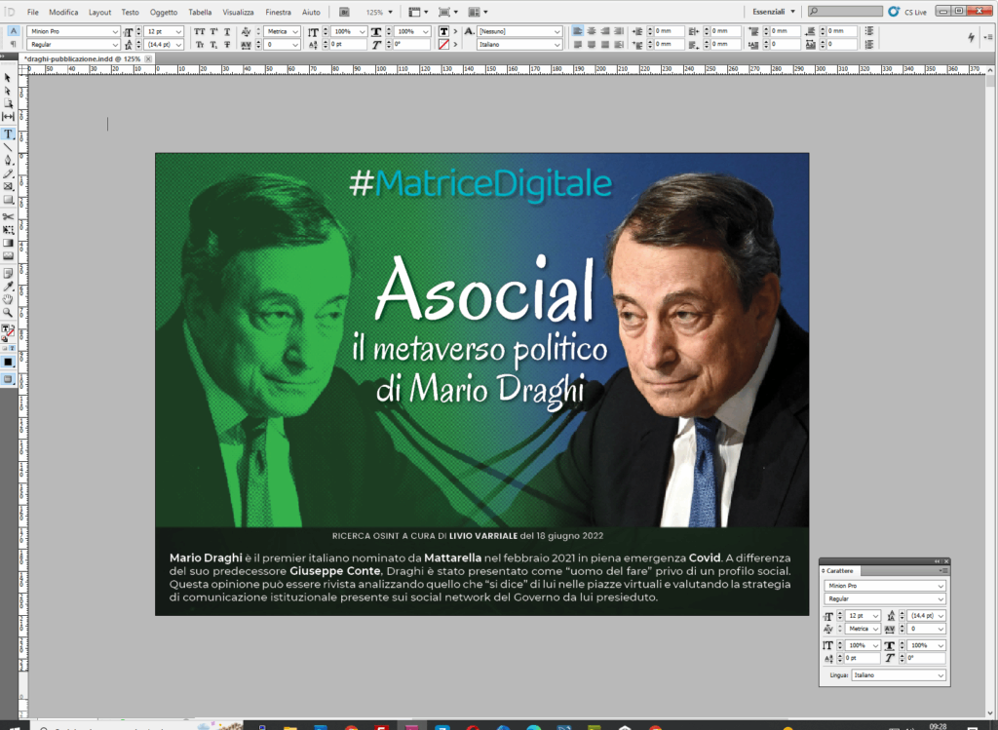The image size is (998, 730).
Task: Open the Layout menu
Action: (100, 12)
